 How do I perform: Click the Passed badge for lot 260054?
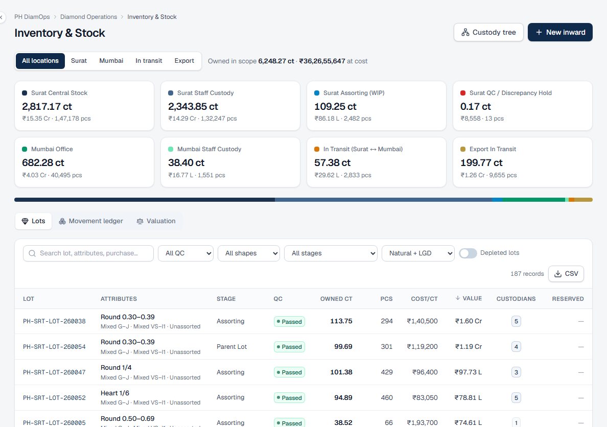pyautogui.click(x=289, y=347)
